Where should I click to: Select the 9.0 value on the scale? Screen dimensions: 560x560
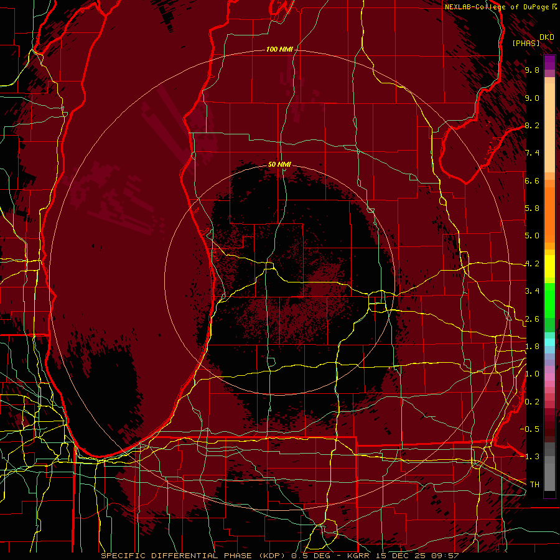[532, 98]
